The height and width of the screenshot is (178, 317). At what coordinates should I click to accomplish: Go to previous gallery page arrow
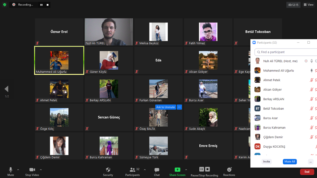click(x=7, y=89)
